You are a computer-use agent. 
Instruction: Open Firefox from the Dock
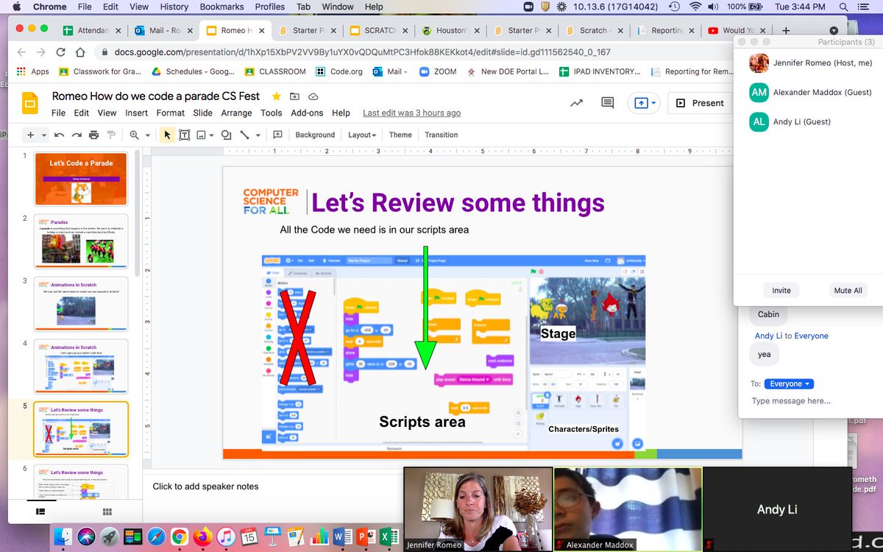[202, 537]
